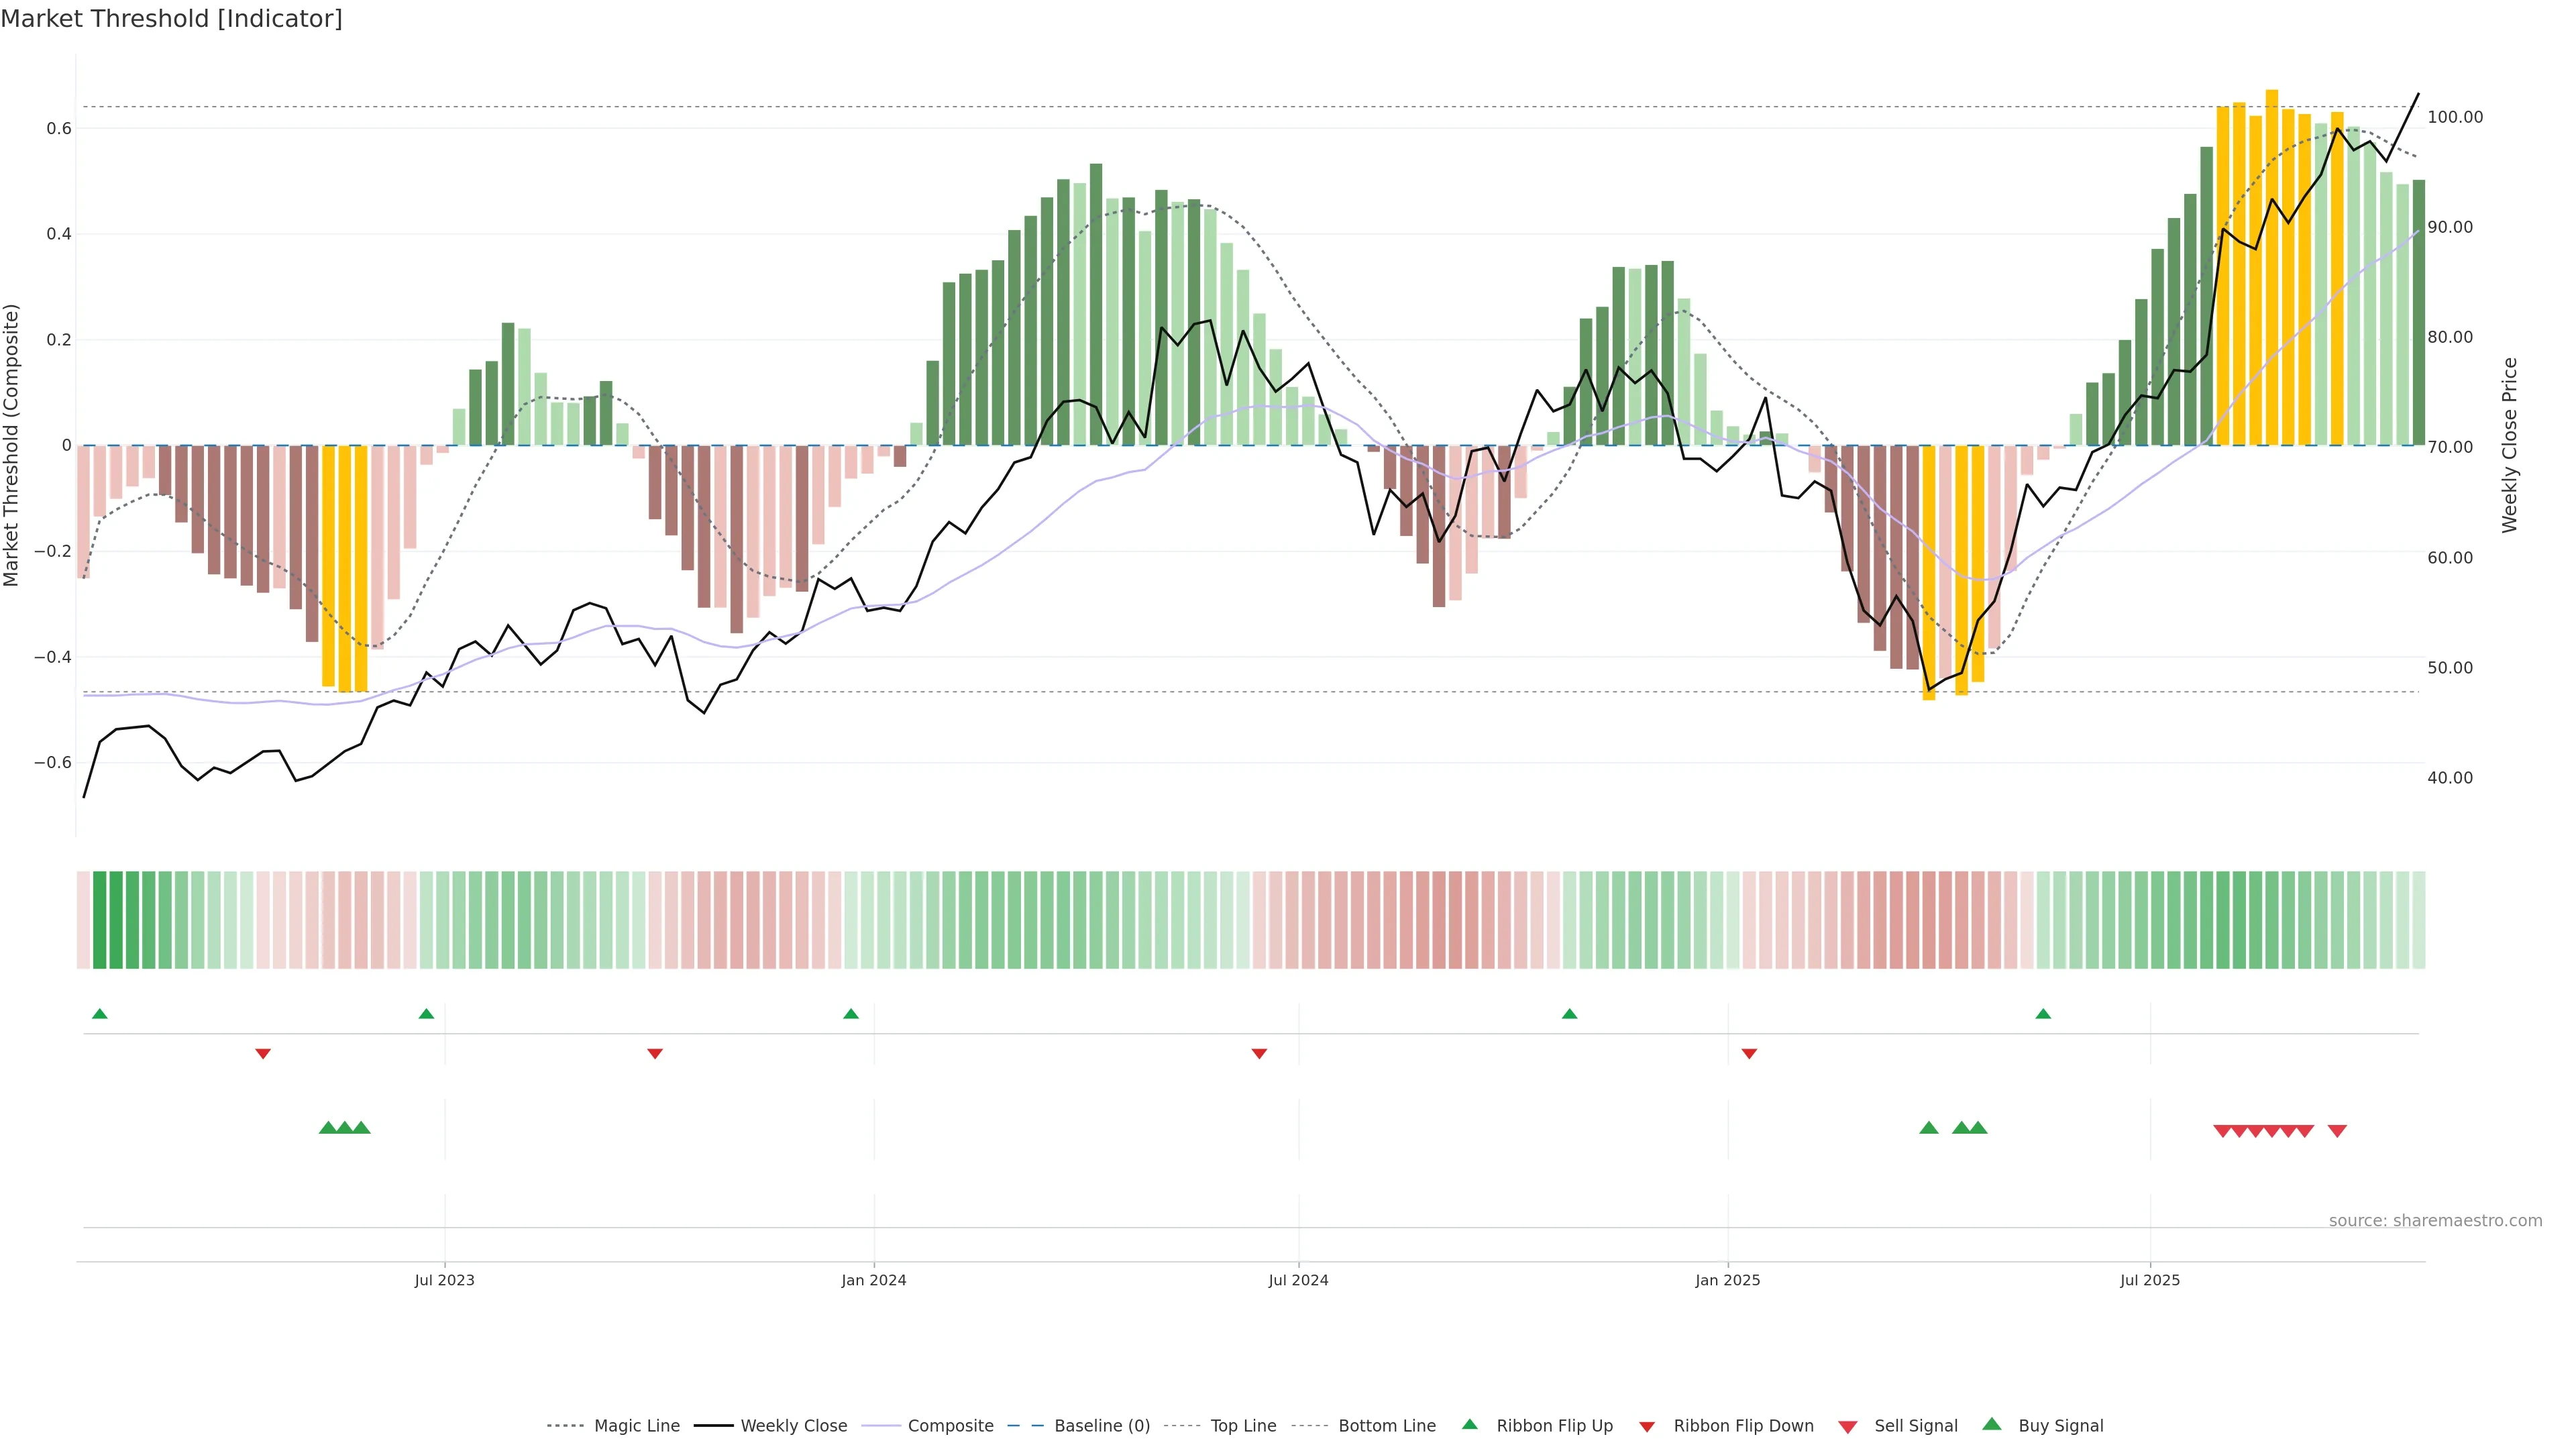Toggle the Top Line legend entry
Image resolution: width=2576 pixels, height=1449 pixels.
[x=1243, y=1426]
